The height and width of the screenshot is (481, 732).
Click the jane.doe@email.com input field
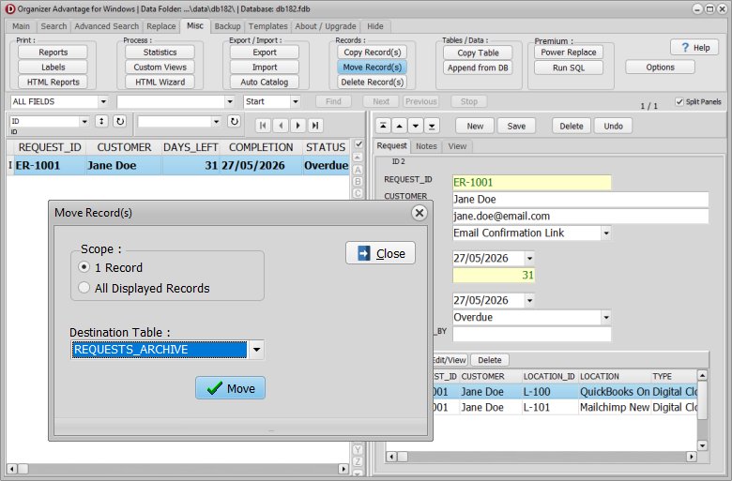click(580, 216)
